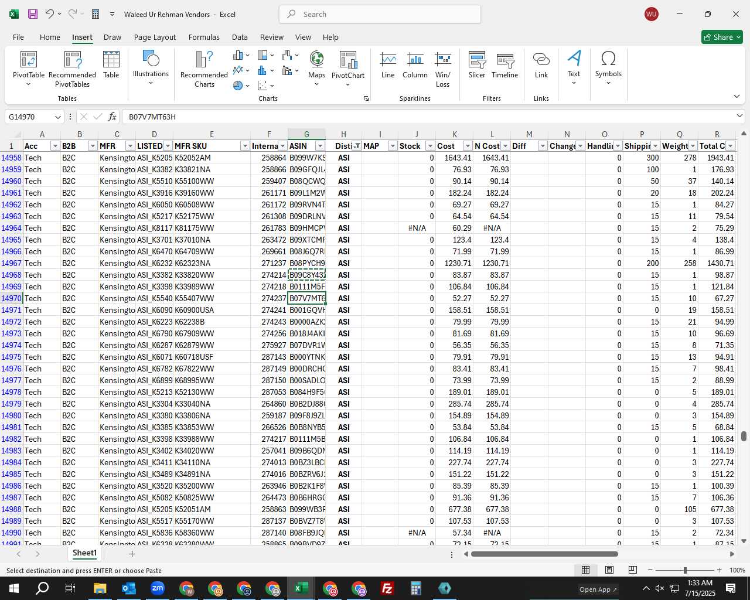Screen dimensions: 750x600
Task: Open the active Disti column filter
Action: [356, 146]
